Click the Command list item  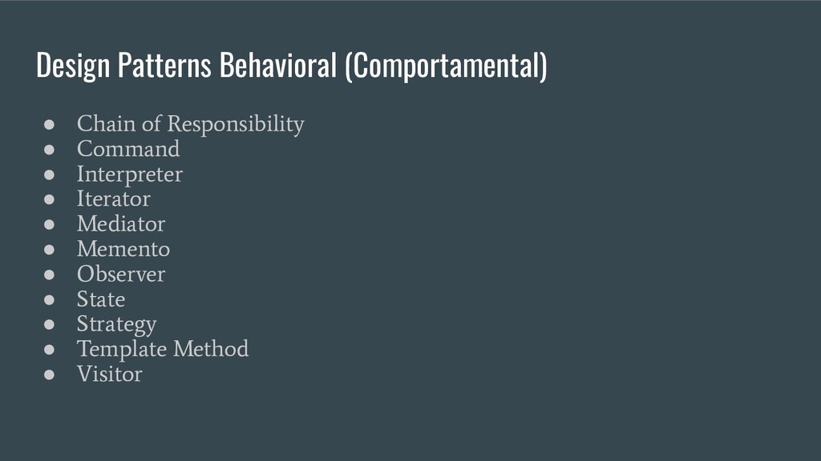(x=128, y=149)
